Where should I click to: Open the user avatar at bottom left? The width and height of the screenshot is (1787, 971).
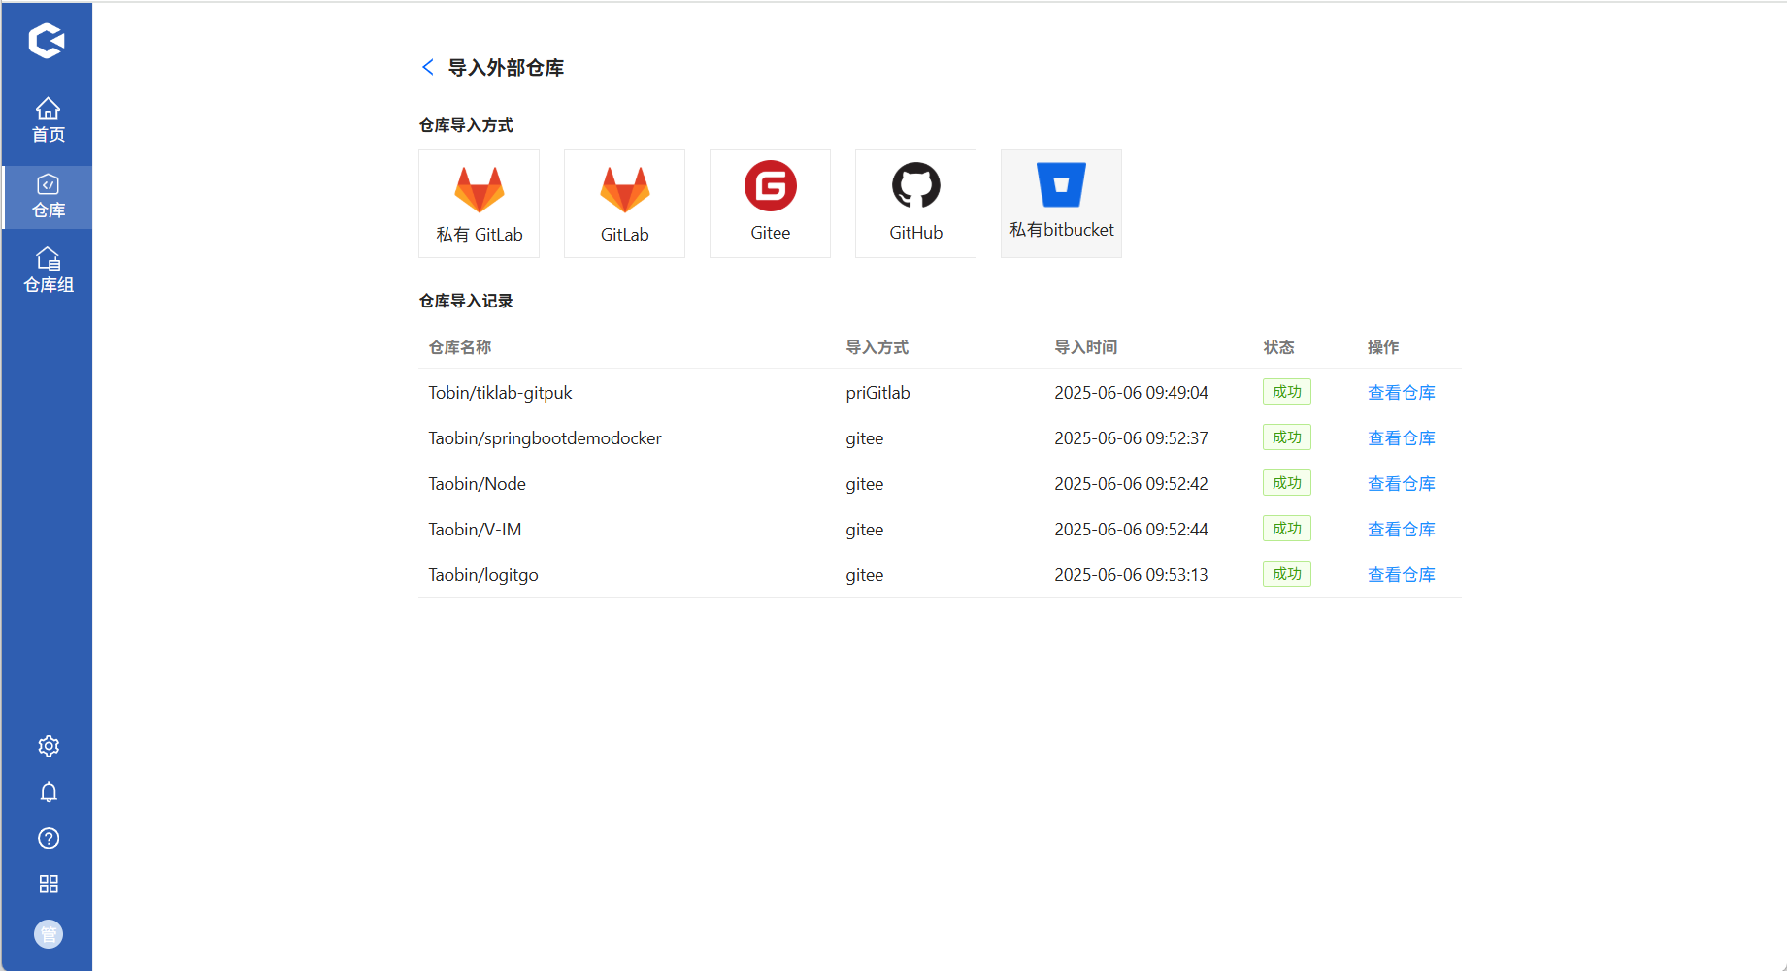click(x=48, y=934)
